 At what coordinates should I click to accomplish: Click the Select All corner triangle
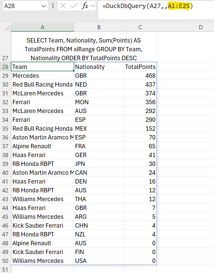(x=7, y=27)
